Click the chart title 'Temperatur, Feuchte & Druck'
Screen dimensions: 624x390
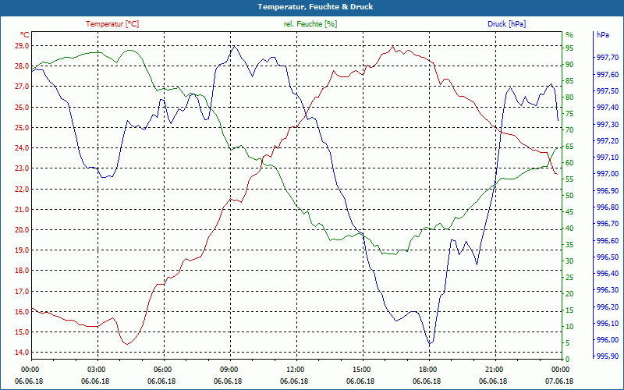coord(315,7)
